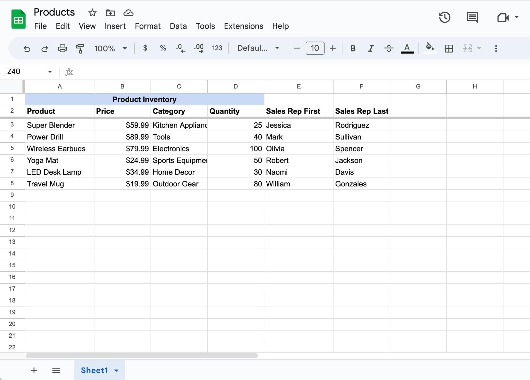
Task: Open more number formats 123
Action: click(x=217, y=48)
